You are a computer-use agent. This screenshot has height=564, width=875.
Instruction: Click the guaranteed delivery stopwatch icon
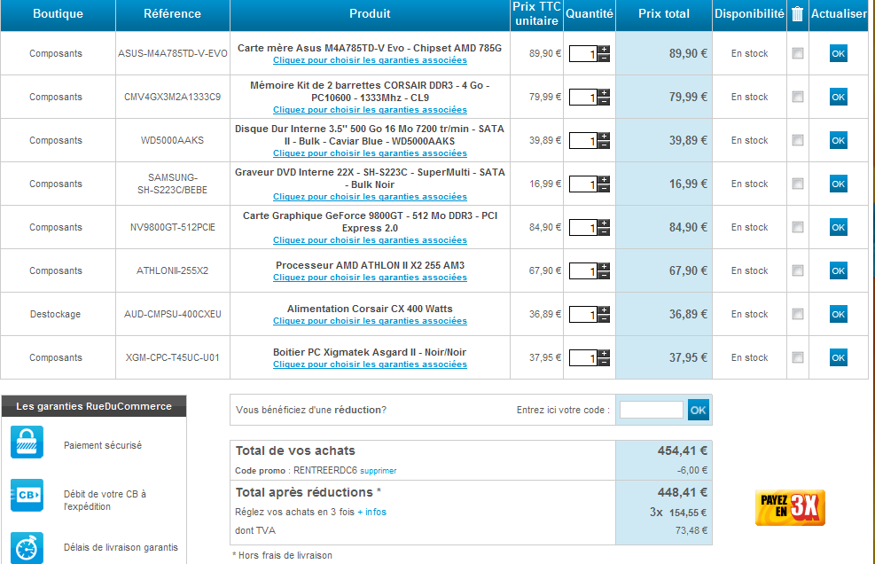27,547
